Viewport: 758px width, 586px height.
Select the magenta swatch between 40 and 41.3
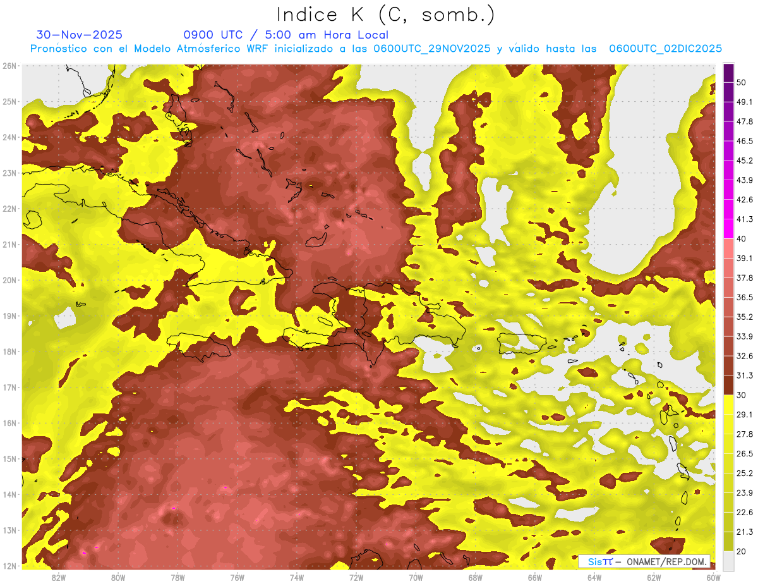tap(728, 229)
